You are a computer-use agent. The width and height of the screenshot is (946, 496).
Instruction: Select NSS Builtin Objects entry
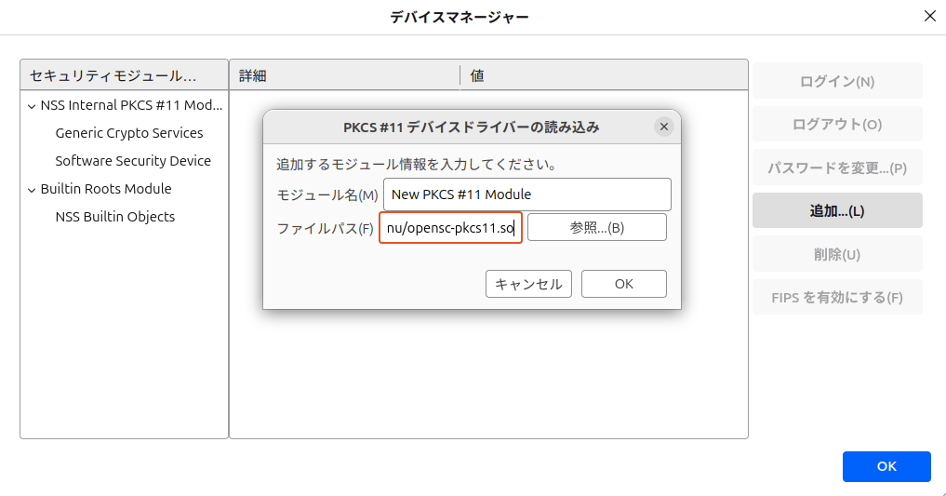[x=114, y=217]
